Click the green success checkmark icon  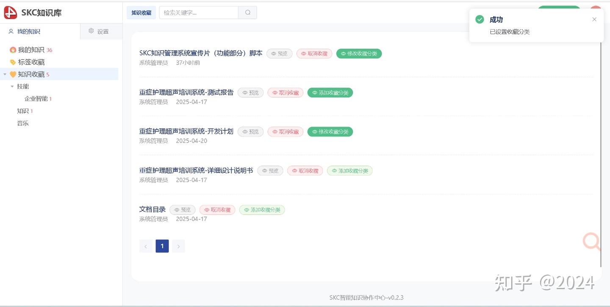pyautogui.click(x=480, y=19)
